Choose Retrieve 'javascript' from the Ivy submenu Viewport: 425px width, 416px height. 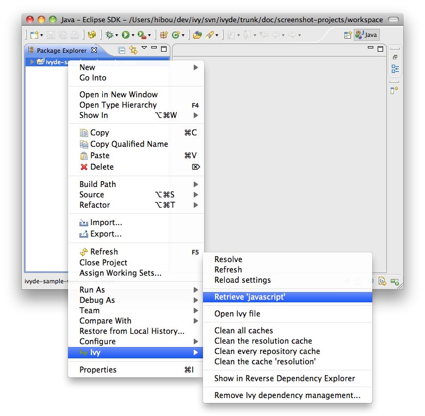[250, 297]
